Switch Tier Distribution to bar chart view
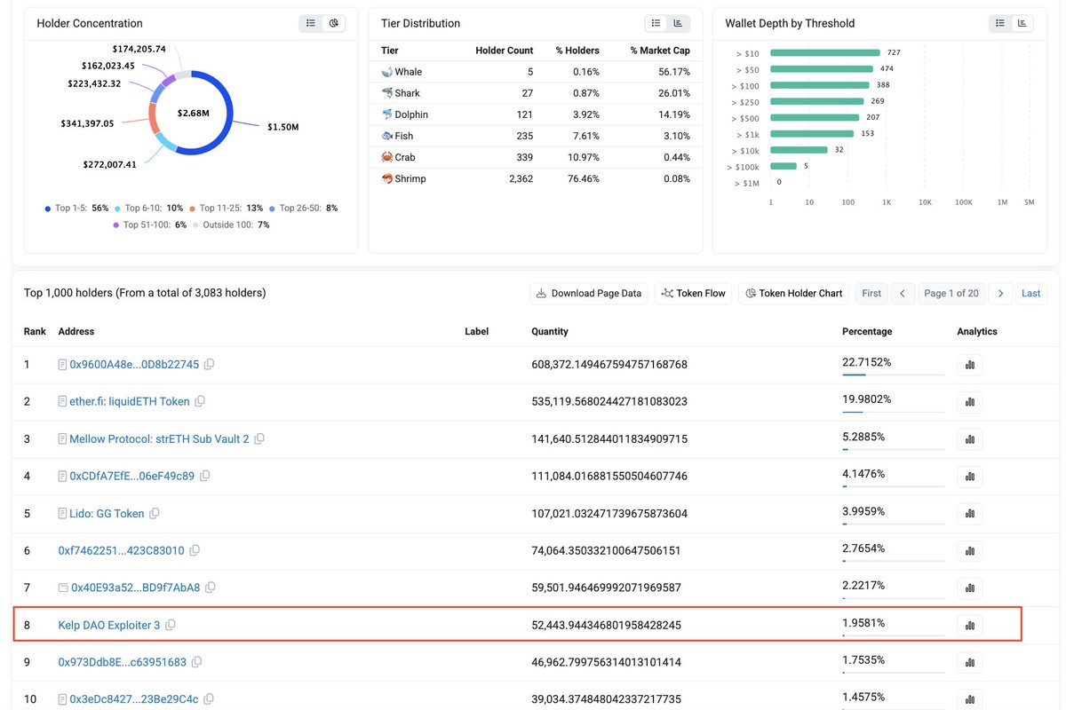 tap(679, 23)
